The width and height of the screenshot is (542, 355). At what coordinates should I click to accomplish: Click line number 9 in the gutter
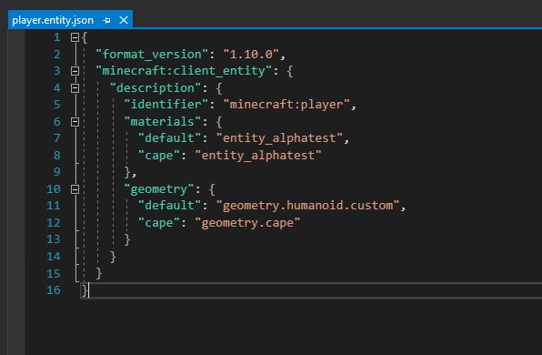(x=57, y=172)
